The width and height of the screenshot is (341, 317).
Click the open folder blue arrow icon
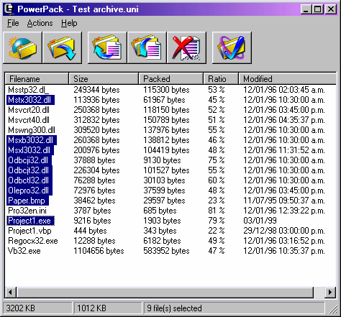(x=62, y=47)
